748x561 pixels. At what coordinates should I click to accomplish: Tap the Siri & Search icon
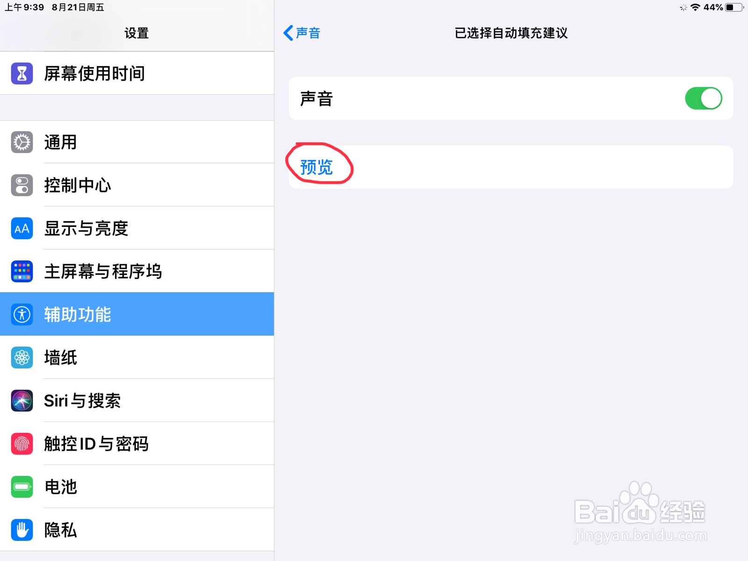coord(22,401)
